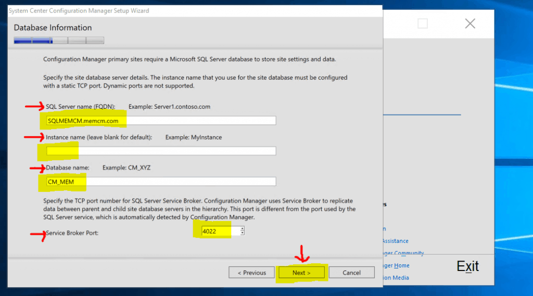Click the 'Service Broker Port:' label

pyautogui.click(x=72, y=233)
